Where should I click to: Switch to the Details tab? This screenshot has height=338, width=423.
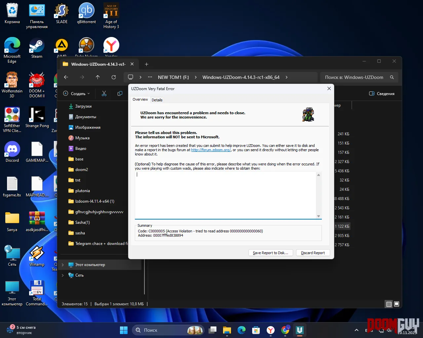pyautogui.click(x=157, y=100)
